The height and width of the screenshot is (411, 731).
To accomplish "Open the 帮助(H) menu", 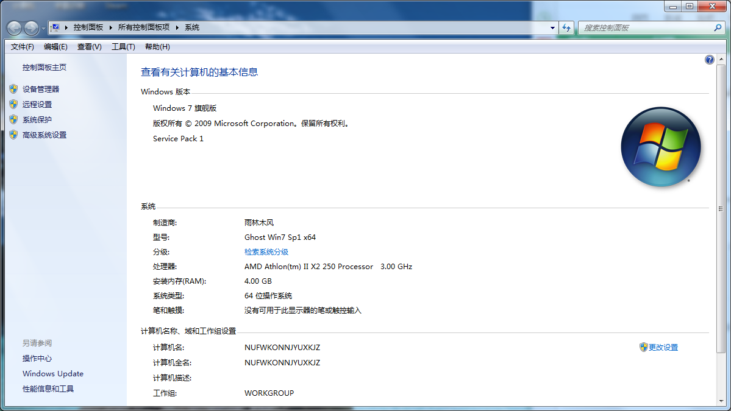I will tap(157, 46).
